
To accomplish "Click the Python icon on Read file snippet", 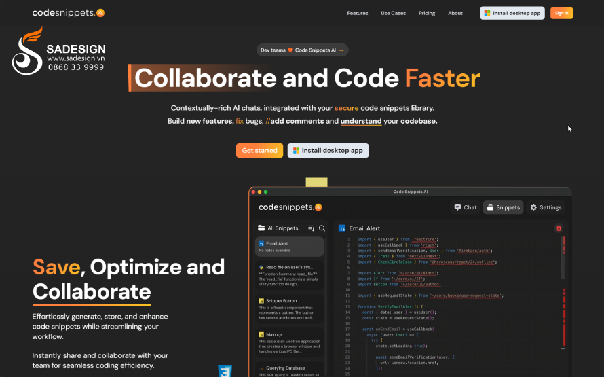I will point(261,267).
